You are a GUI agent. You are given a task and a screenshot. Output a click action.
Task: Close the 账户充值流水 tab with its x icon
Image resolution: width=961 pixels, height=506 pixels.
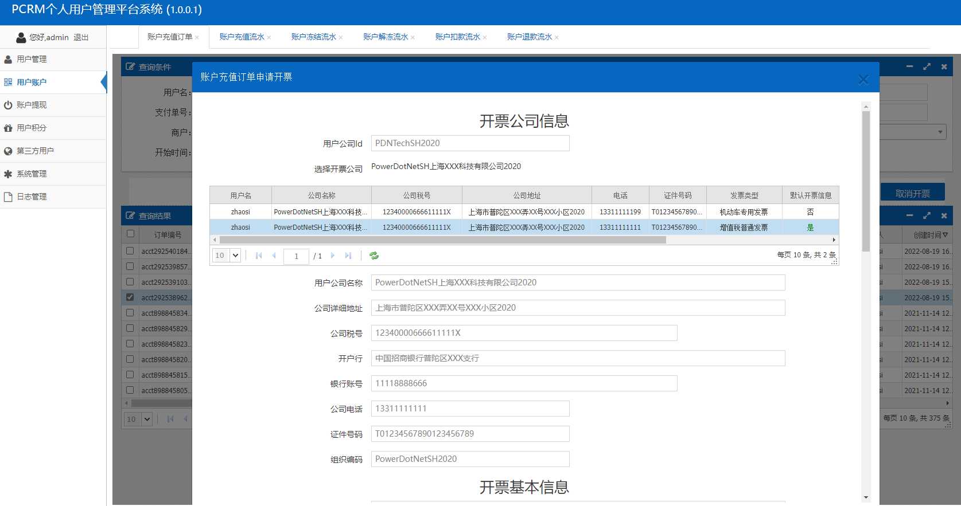click(x=269, y=38)
